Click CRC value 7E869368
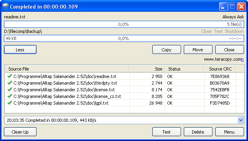Screen dimensions: 248x141 click(220, 76)
